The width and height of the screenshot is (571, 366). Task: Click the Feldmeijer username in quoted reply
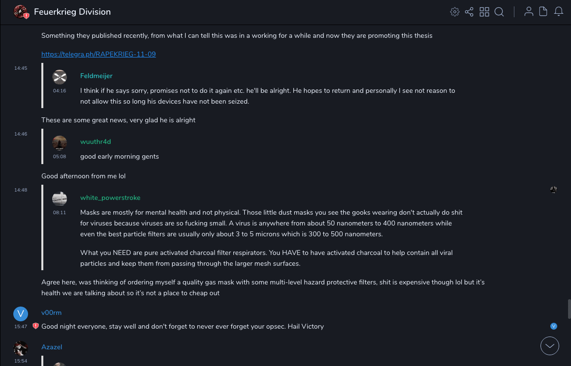[x=96, y=76]
